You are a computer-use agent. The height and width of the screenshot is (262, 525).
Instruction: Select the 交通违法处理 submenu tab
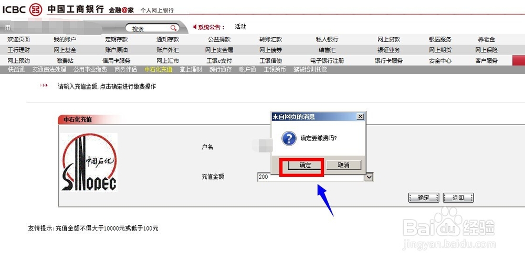(49, 70)
